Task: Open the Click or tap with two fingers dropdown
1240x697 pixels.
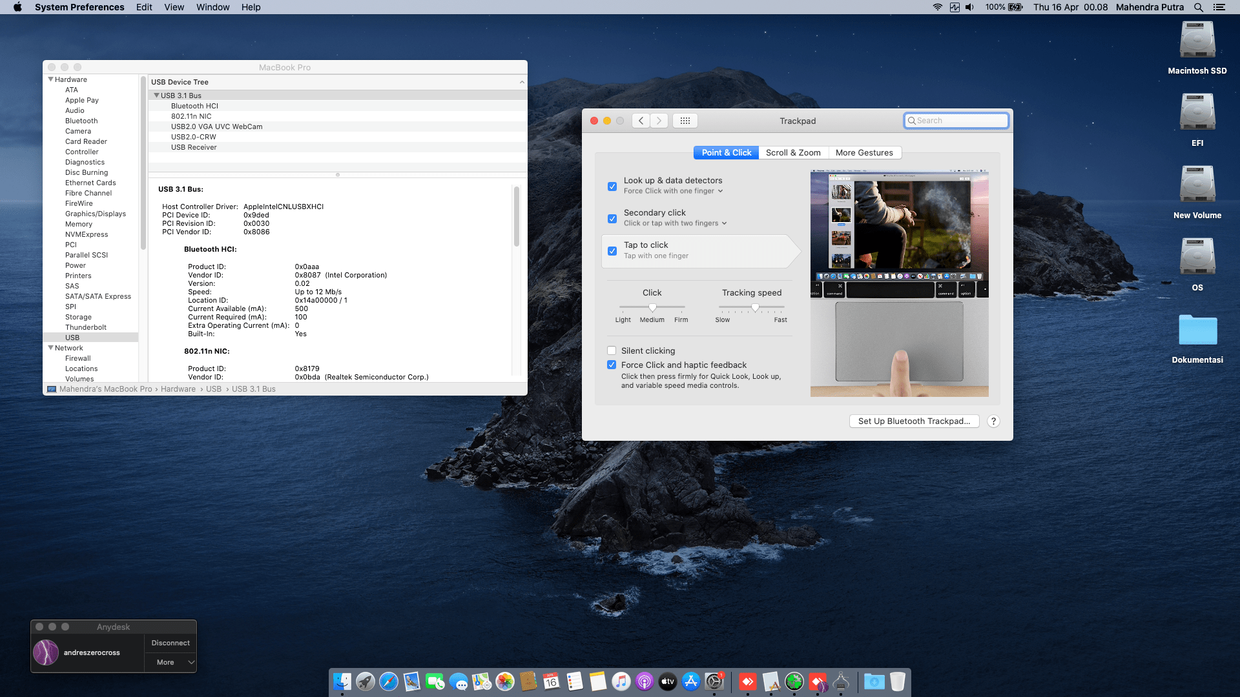Action: 676,223
